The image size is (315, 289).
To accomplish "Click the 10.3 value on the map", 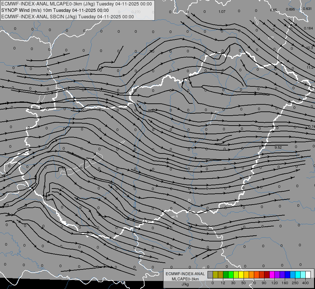I will 310,48.
